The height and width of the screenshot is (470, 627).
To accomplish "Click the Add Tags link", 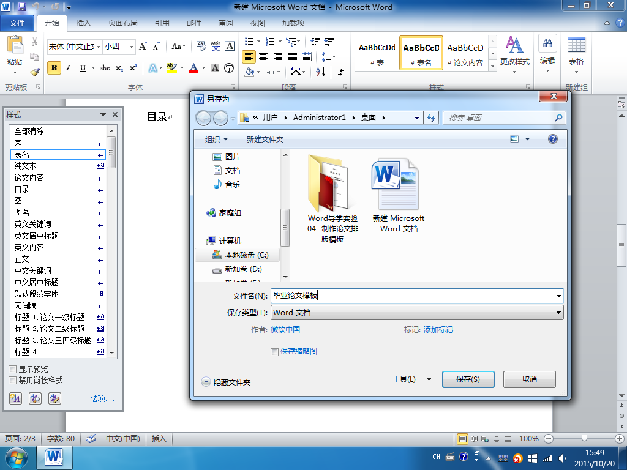I will coord(438,330).
